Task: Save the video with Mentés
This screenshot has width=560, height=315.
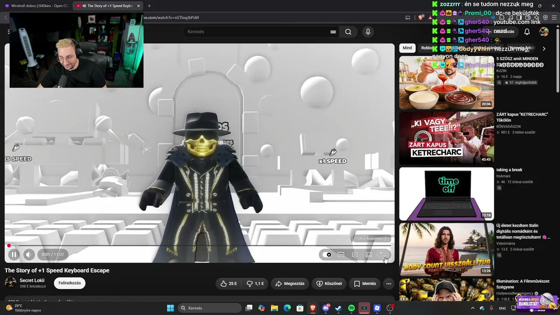Action: [364, 283]
